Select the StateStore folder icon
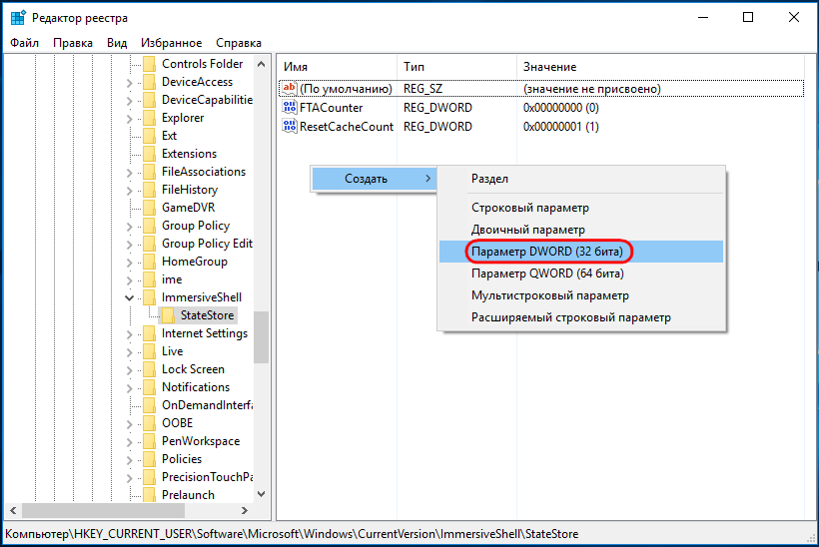Image resolution: width=819 pixels, height=547 pixels. coord(168,315)
